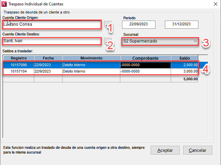The height and width of the screenshot is (165, 221).
Task: Click the Registro column header
Action: click(x=19, y=58)
